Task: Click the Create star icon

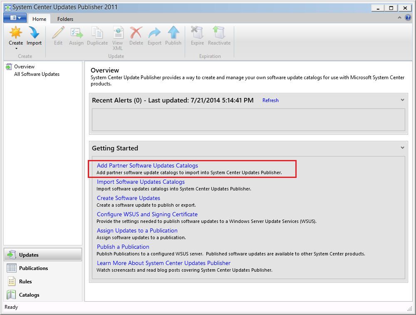Action: coord(16,32)
